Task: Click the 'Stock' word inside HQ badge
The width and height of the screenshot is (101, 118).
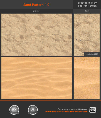Action: pos(14,111)
